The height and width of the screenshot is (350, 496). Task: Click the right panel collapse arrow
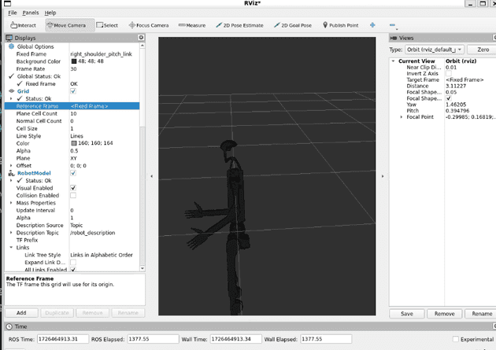[x=383, y=176]
